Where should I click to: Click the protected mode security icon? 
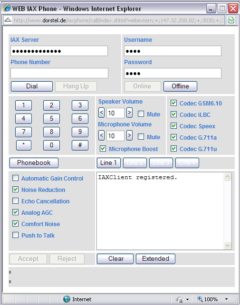tap(179, 299)
